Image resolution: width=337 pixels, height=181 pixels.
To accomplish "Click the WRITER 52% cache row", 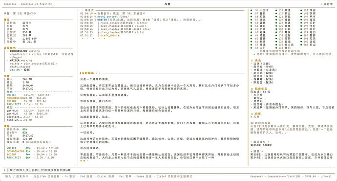I will click(x=33, y=148).
